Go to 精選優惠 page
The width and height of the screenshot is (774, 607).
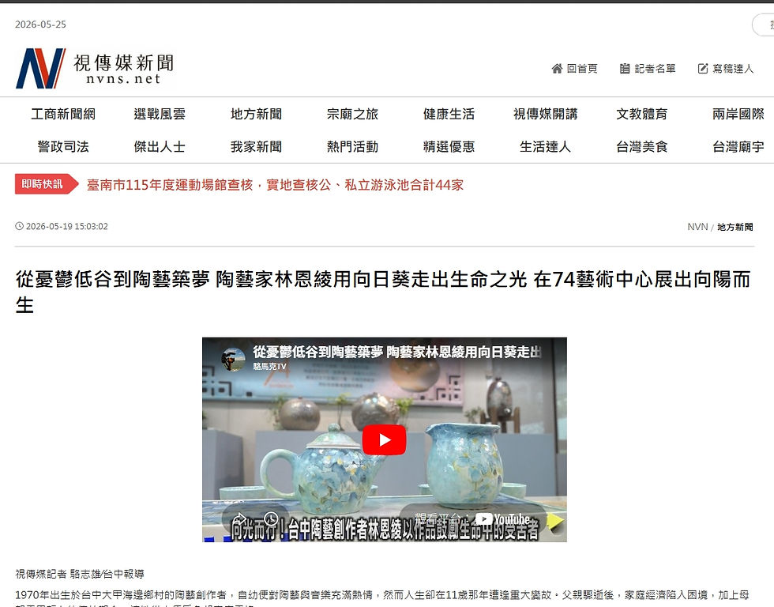(449, 147)
